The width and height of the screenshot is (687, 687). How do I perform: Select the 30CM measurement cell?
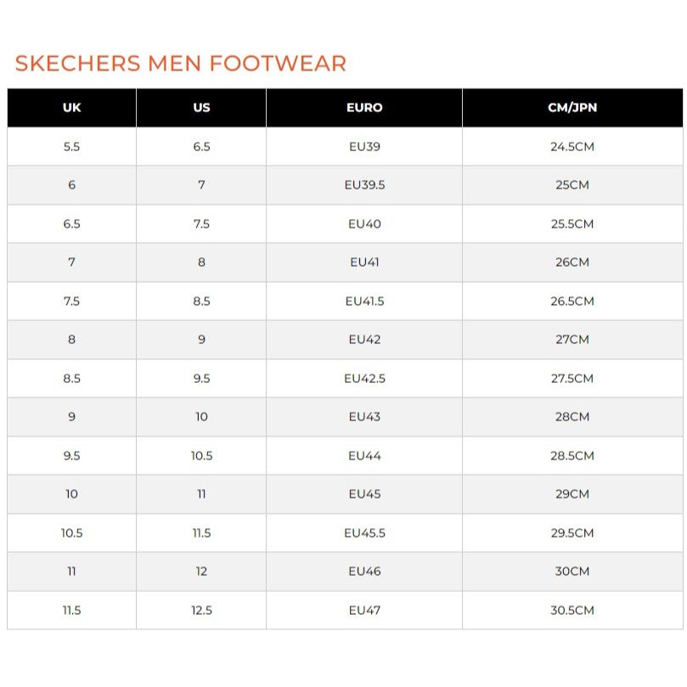(x=572, y=572)
